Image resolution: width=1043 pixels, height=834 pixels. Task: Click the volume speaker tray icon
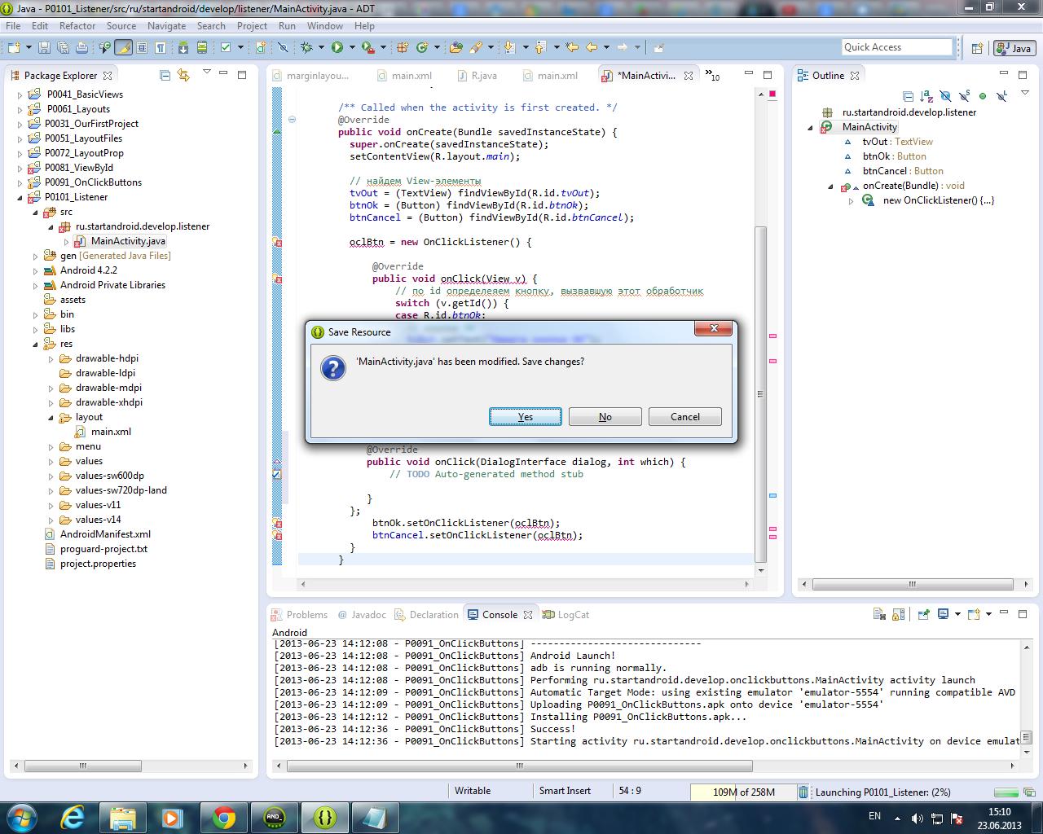point(917,819)
